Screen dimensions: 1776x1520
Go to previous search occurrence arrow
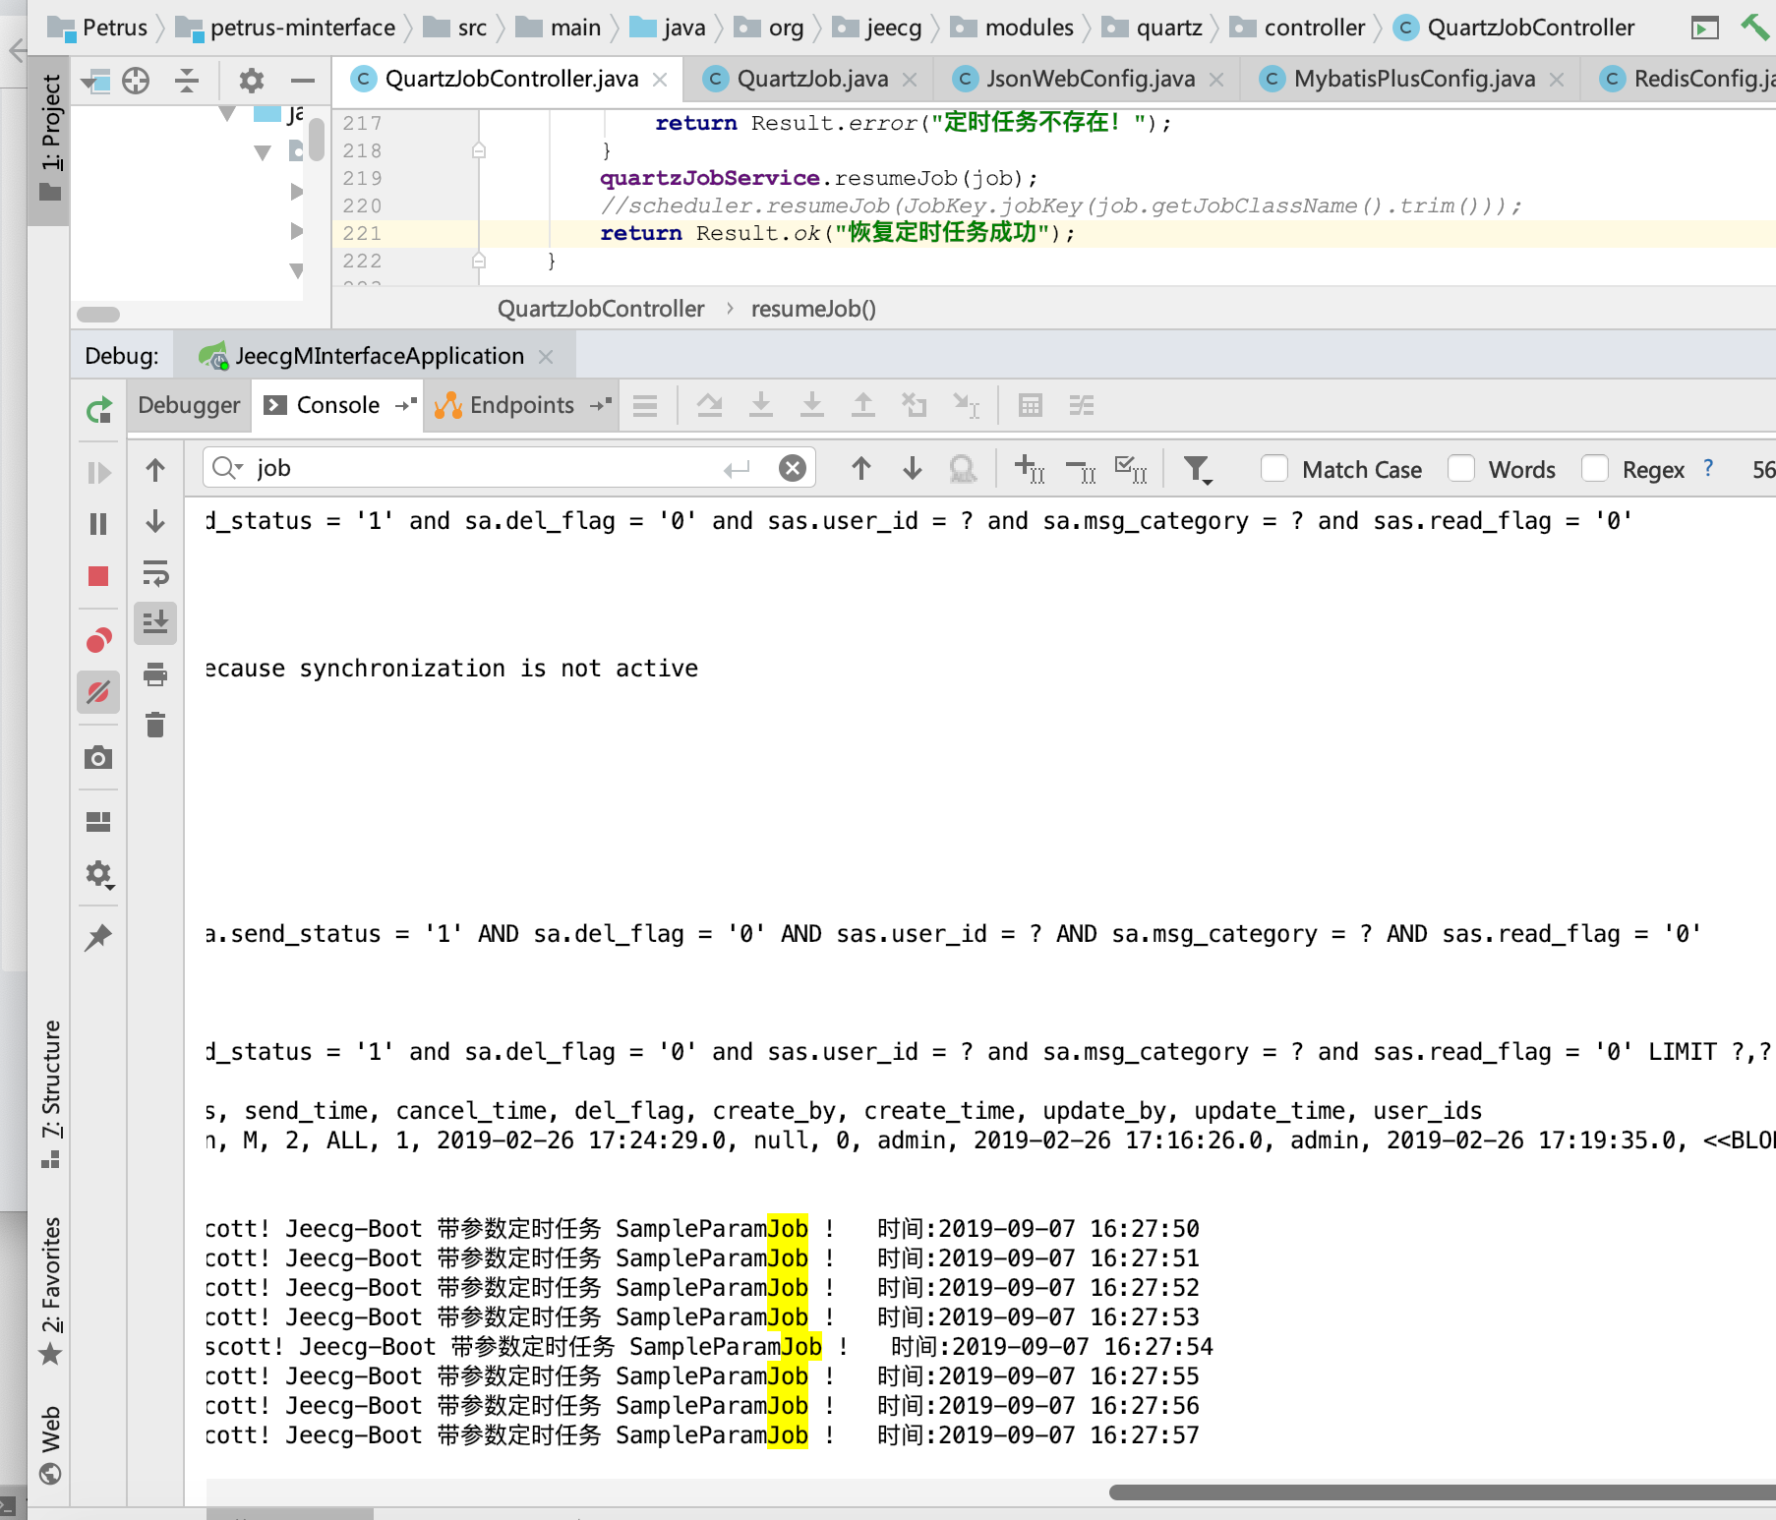pyautogui.click(x=861, y=468)
